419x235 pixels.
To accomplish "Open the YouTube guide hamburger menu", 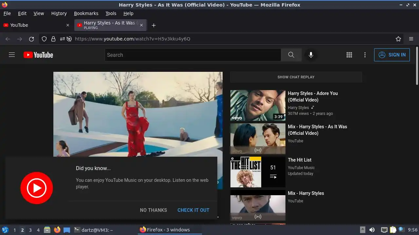I will pos(12,55).
